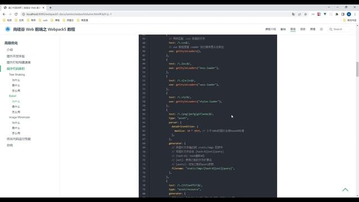359x202 pixels.
Task: Click 为什么 under Babel
Action: pos(16,101)
